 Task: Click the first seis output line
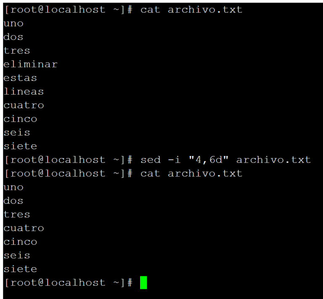coord(17,133)
